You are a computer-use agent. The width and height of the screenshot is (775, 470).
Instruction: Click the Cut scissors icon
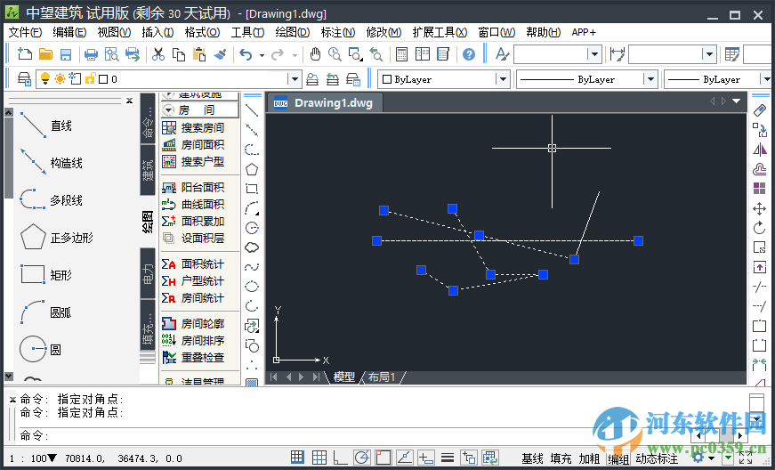[x=158, y=54]
